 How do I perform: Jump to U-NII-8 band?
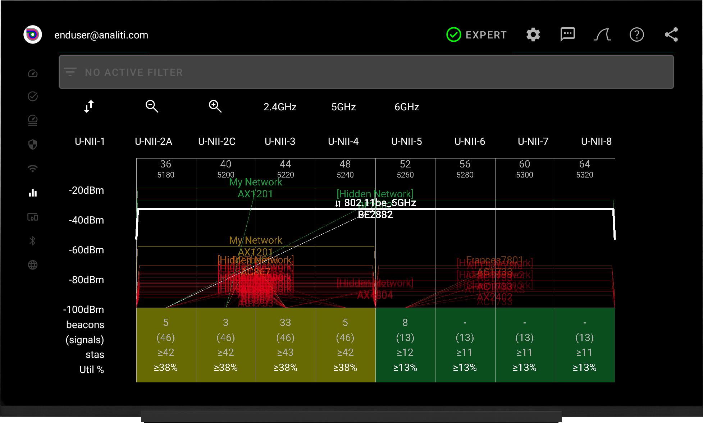pyautogui.click(x=596, y=142)
